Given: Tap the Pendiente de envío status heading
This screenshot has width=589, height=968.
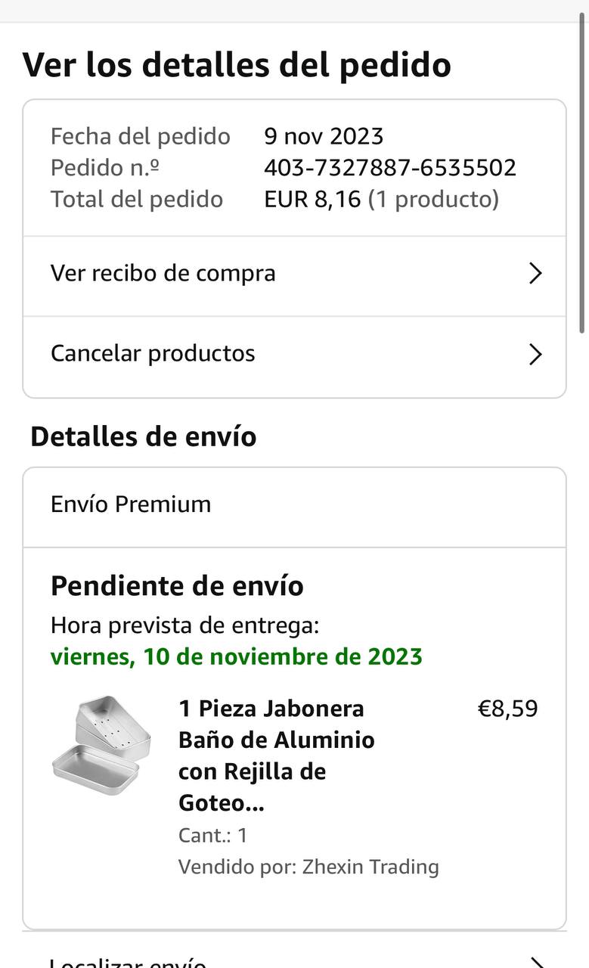Looking at the screenshot, I should (x=177, y=586).
